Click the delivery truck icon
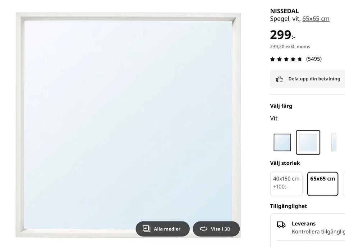 coord(281,224)
